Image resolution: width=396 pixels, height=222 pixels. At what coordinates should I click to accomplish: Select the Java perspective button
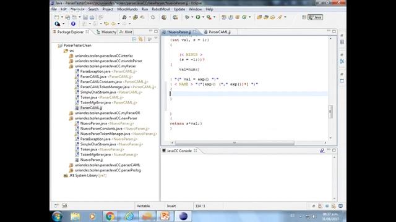(315, 17)
